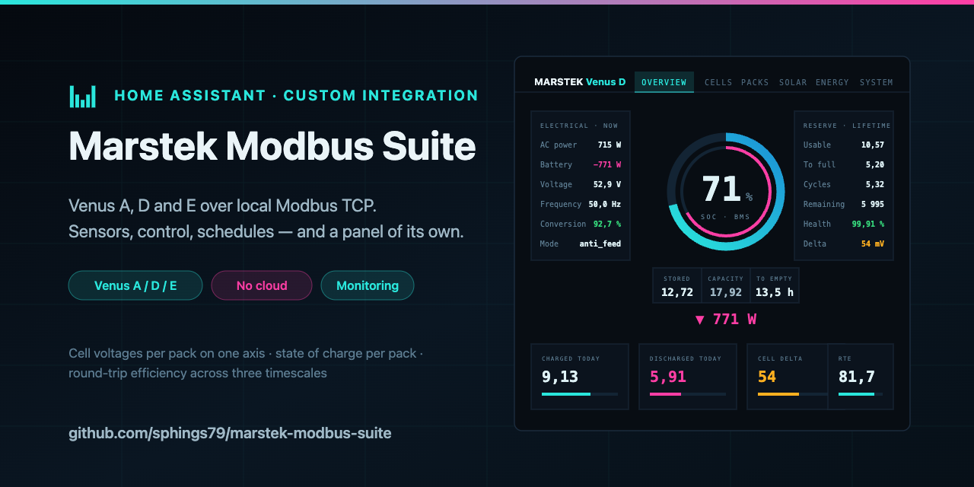This screenshot has height=487, width=974.
Task: Click the Charged Today progress bar
Action: pyautogui.click(x=580, y=394)
